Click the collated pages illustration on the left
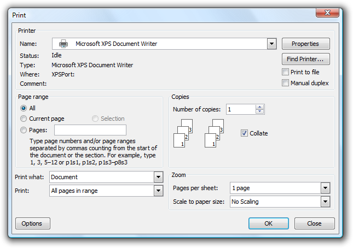 point(183,133)
